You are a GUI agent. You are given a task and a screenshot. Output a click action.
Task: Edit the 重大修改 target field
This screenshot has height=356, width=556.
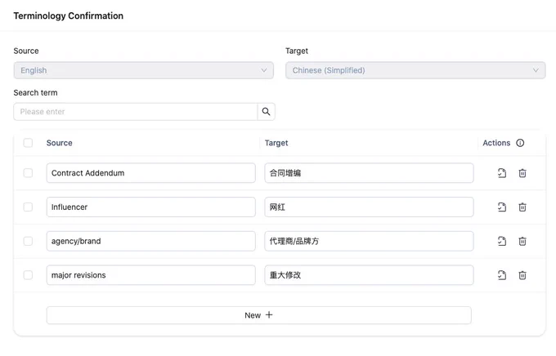pyautogui.click(x=369, y=275)
